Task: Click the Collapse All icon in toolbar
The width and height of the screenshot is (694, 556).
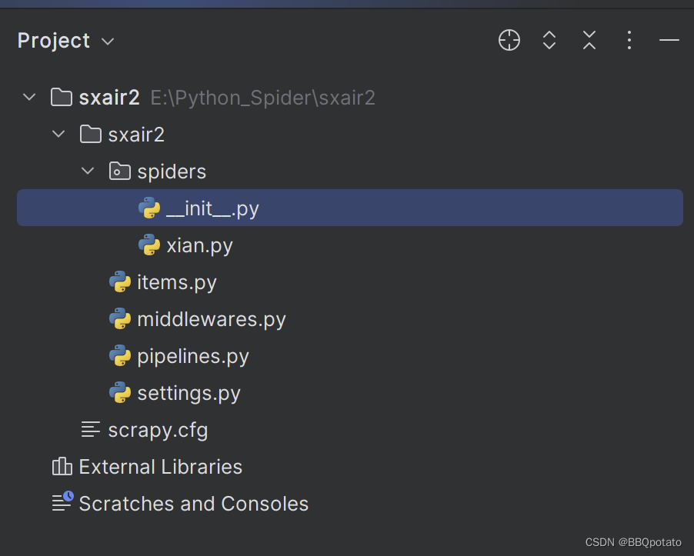Action: pyautogui.click(x=589, y=41)
